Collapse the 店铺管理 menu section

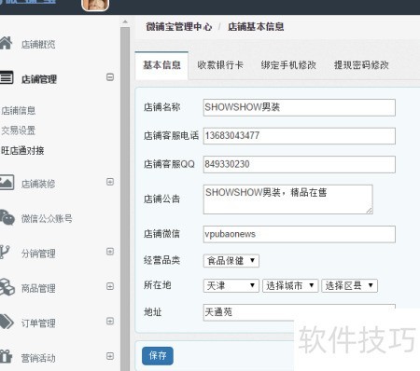click(x=110, y=76)
